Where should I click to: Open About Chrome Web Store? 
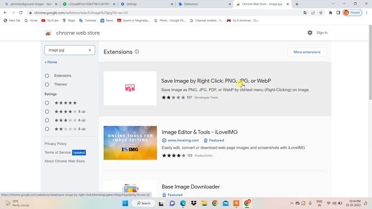click(65, 161)
